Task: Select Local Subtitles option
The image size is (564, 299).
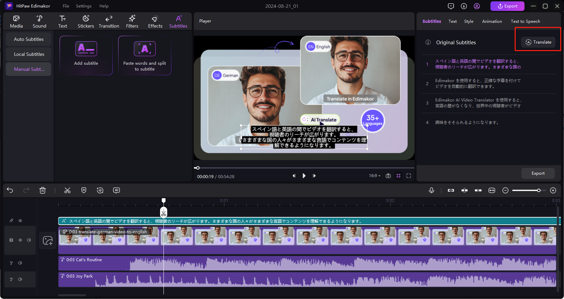Action: (29, 54)
